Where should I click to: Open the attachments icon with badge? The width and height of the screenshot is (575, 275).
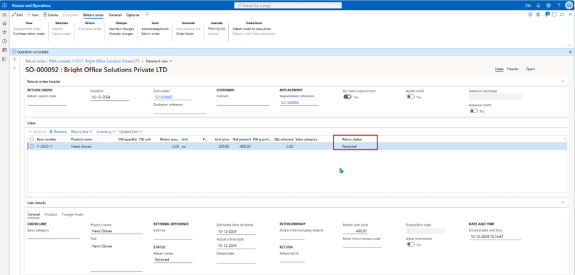tap(547, 15)
